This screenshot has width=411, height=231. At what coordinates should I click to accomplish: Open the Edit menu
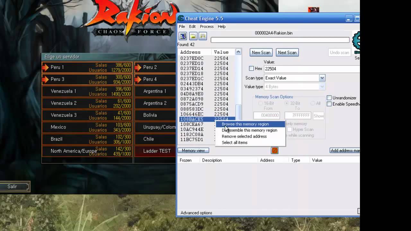coord(192,27)
